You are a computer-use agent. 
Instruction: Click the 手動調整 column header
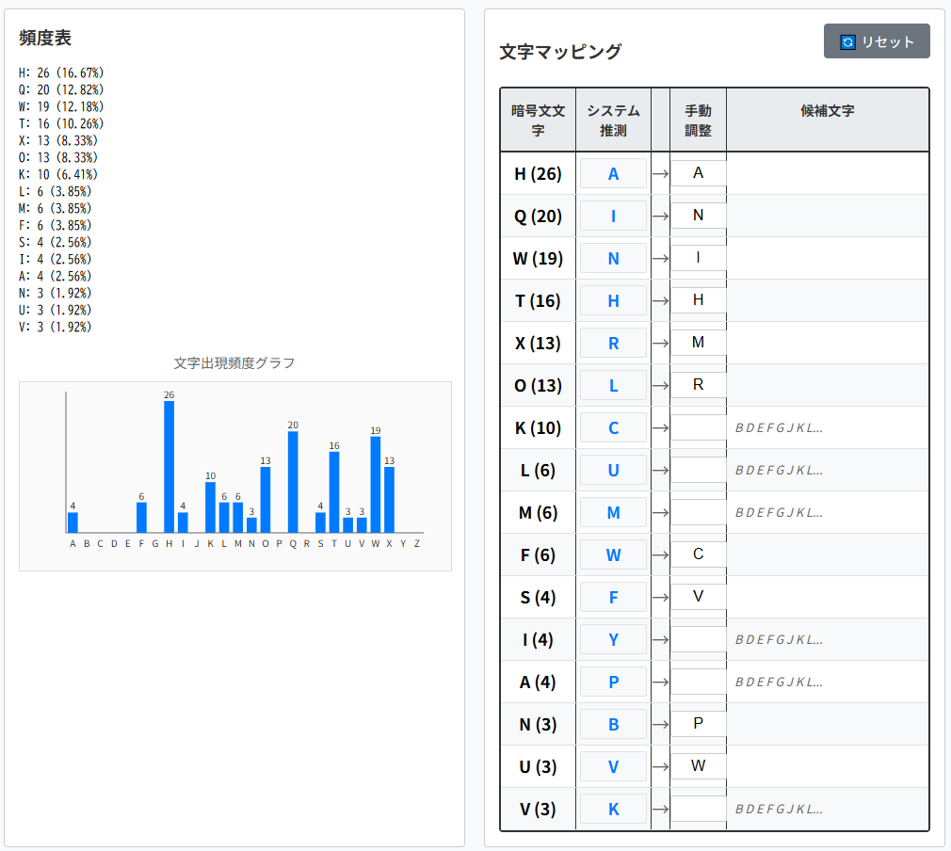click(698, 120)
